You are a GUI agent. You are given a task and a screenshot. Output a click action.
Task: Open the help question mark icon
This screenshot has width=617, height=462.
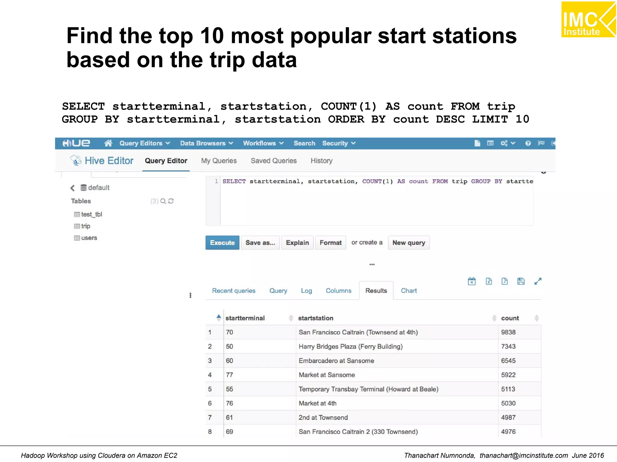coord(528,143)
